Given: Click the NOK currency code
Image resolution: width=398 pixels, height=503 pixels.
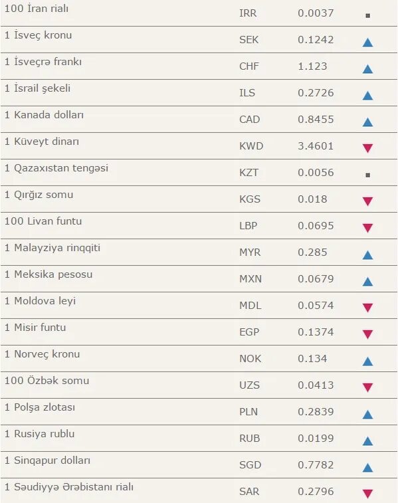Looking at the screenshot, I should click(250, 358).
